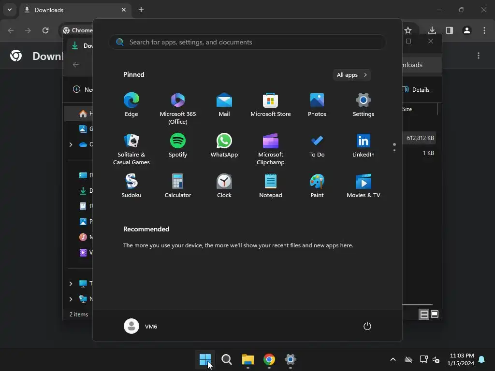Go to next pinned apps page dot
The width and height of the screenshot is (495, 371).
[394, 150]
